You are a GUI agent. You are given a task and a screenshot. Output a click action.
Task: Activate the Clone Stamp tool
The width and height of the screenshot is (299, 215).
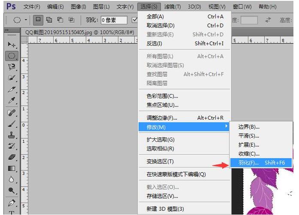pyautogui.click(x=12, y=135)
